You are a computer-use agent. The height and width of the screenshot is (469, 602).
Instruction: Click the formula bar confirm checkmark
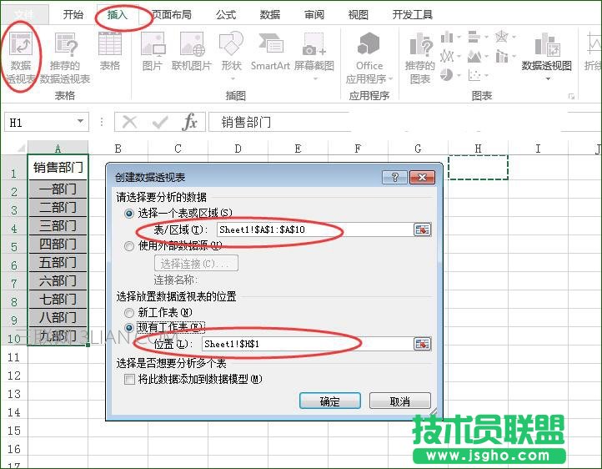[160, 123]
